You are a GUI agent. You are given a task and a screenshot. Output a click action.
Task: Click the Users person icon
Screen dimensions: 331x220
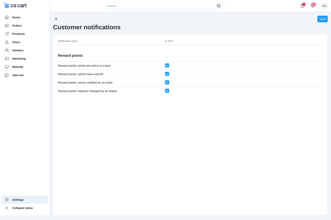pos(7,42)
